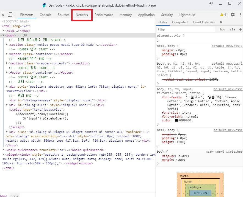Open default_new.css link beside body, th, td rule
The image size is (243, 197).
(228, 89)
